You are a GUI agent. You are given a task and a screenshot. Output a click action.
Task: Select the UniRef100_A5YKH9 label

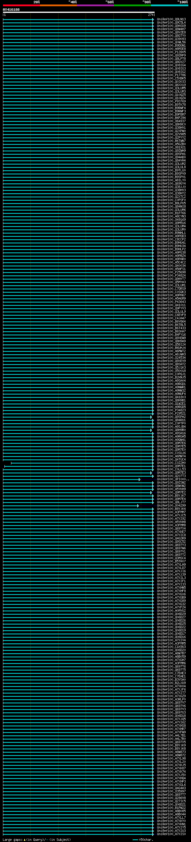click(171, 489)
